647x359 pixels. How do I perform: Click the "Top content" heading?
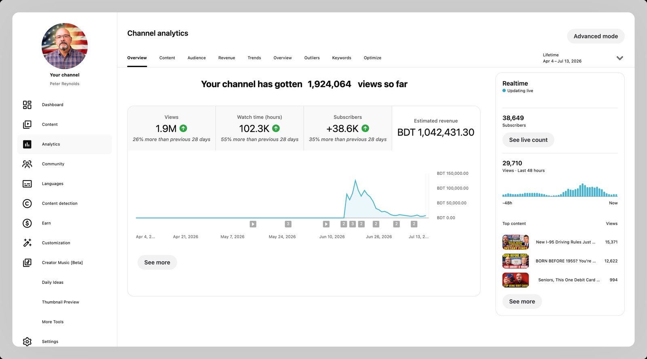514,224
